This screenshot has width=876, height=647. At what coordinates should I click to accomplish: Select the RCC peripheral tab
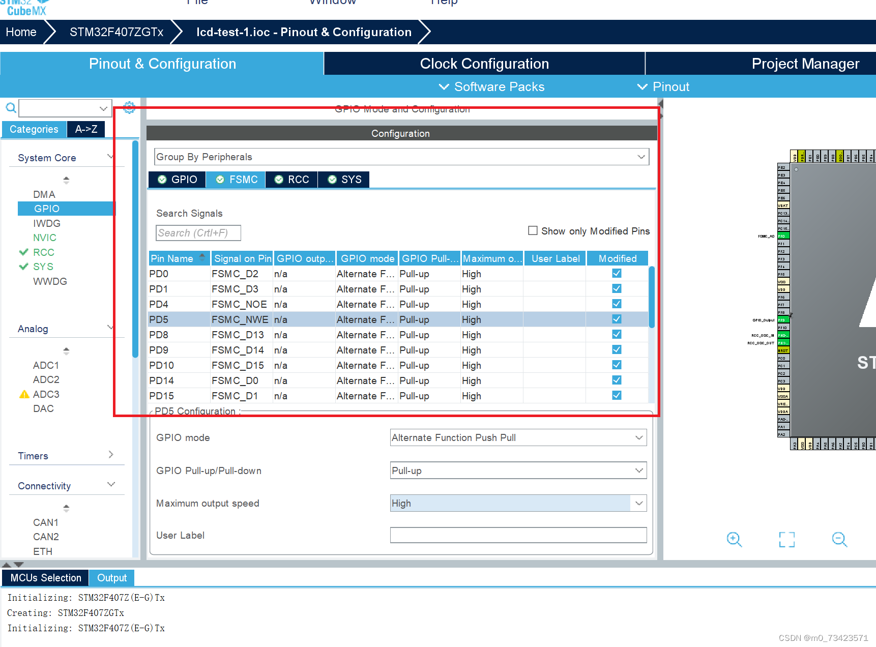[x=291, y=180]
